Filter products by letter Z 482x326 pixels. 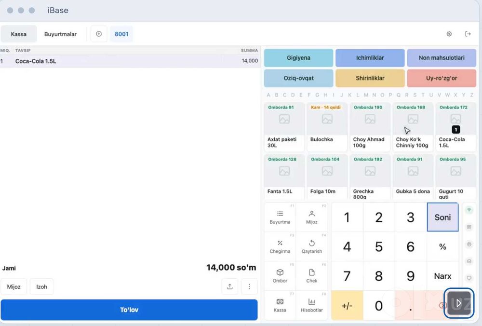472,95
